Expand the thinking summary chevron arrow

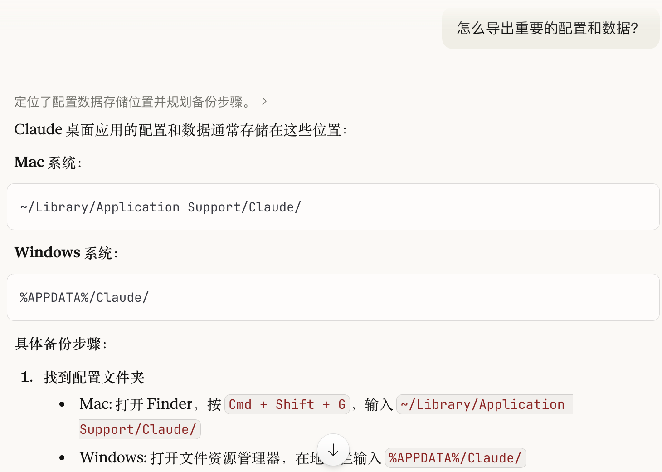click(x=264, y=102)
